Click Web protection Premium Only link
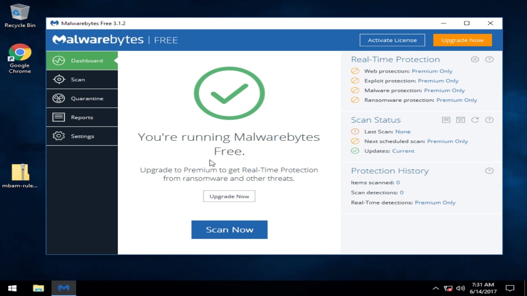Screen dimensions: 527x296 tap(432, 71)
